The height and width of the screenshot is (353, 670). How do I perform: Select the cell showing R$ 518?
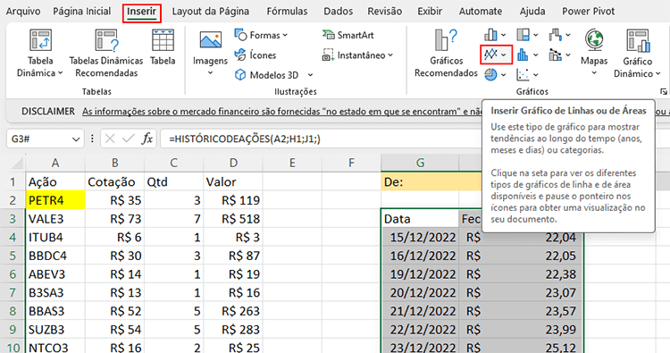point(233,219)
